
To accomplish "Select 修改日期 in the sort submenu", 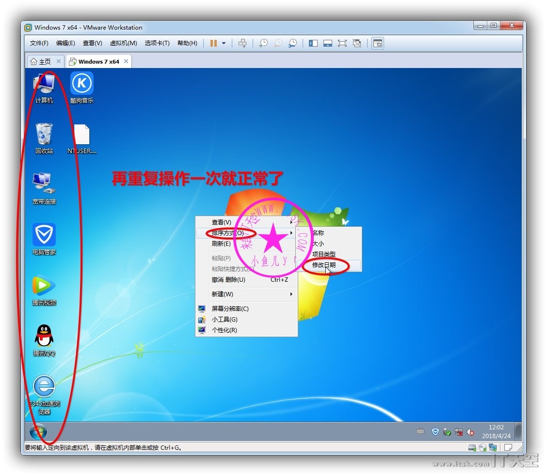I will (x=324, y=265).
